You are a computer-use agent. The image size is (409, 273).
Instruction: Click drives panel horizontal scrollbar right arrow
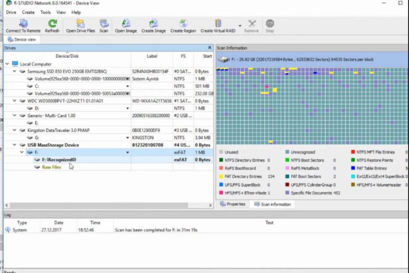pos(210,205)
